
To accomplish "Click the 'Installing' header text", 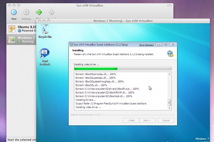I will pyautogui.click(x=78, y=50).
